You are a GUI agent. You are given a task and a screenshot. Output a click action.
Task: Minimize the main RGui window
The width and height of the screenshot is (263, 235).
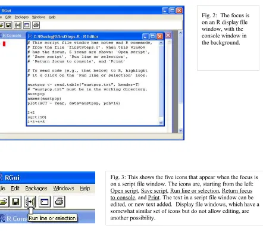click(165, 10)
